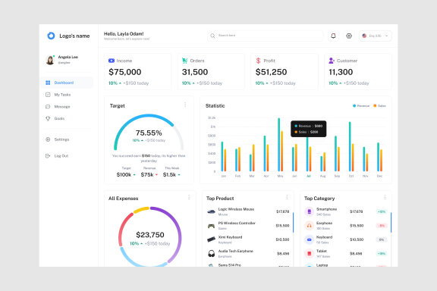Click the Logo's name text
Viewport: 437px width, 291px height.
point(74,36)
